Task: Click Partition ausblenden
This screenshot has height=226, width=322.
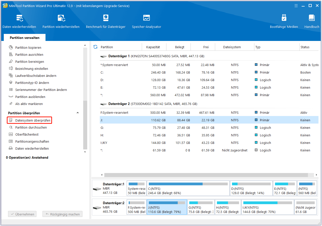Action: click(30, 97)
